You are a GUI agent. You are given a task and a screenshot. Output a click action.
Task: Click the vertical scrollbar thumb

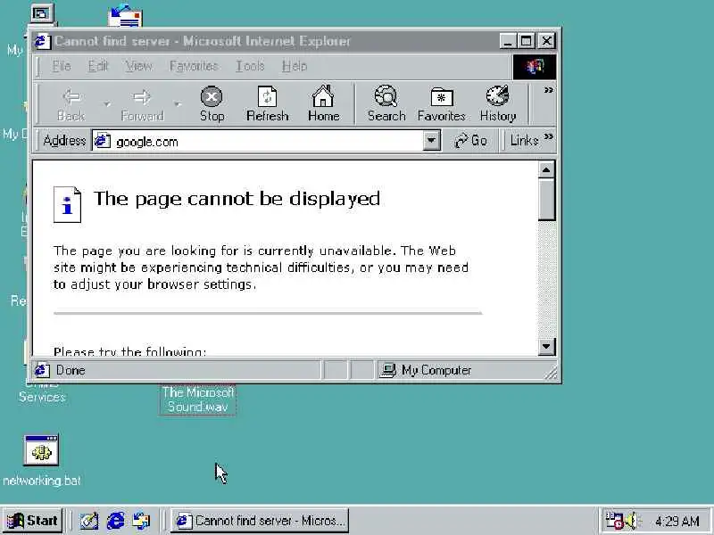click(x=546, y=199)
